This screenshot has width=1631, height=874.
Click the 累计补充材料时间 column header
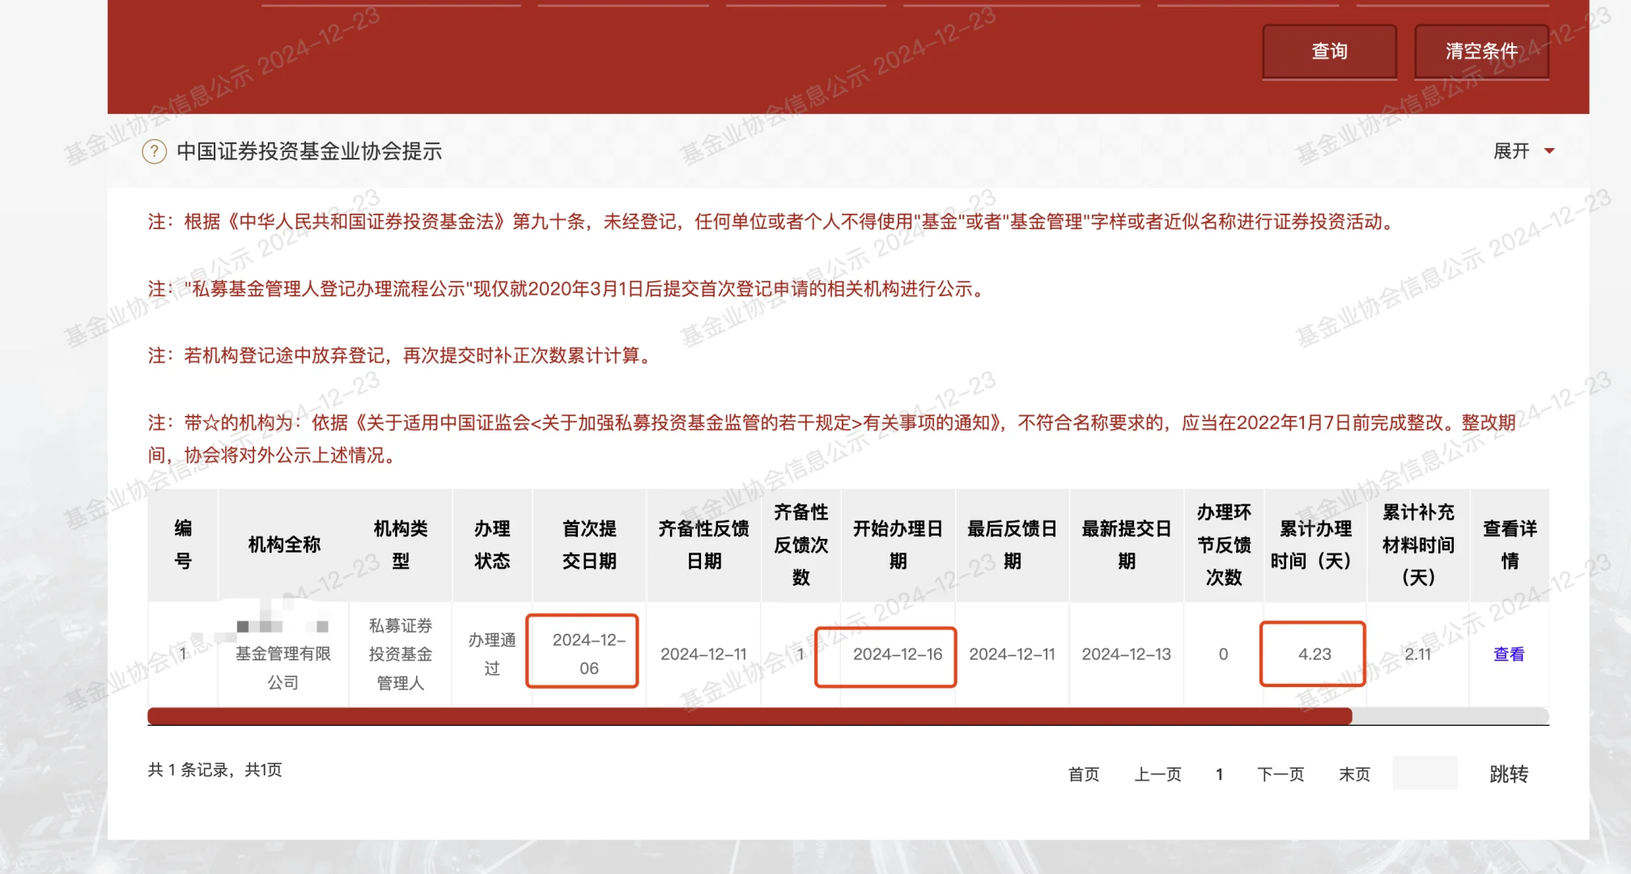(1418, 545)
